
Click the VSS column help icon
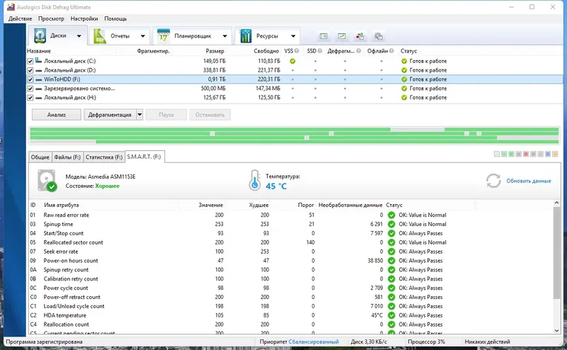pyautogui.click(x=296, y=51)
